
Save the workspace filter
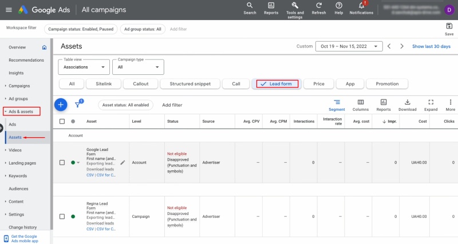pyautogui.click(x=449, y=29)
